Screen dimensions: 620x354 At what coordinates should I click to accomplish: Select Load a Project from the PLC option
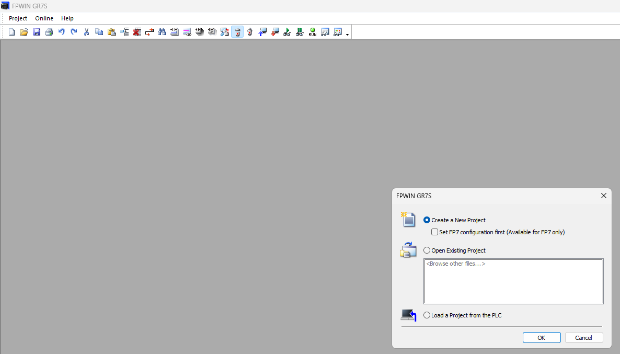tap(427, 315)
